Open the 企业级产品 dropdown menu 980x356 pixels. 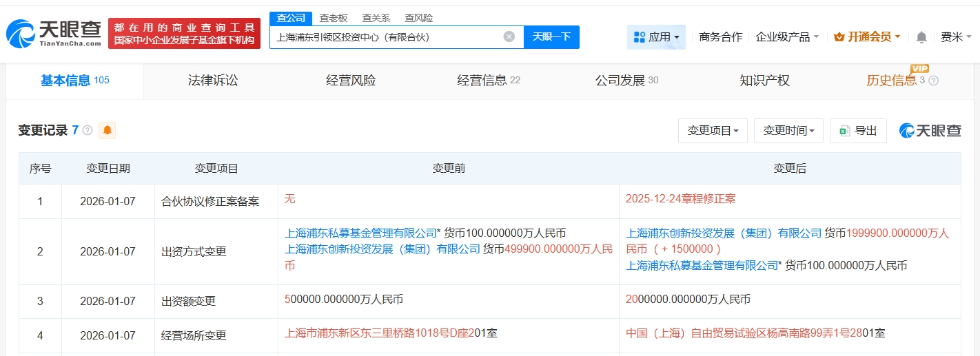787,37
